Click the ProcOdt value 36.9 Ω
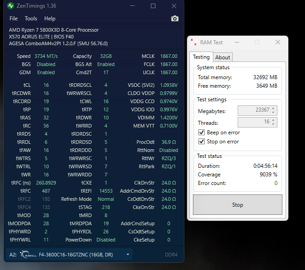The height and width of the screenshot is (270, 305). [x=169, y=142]
